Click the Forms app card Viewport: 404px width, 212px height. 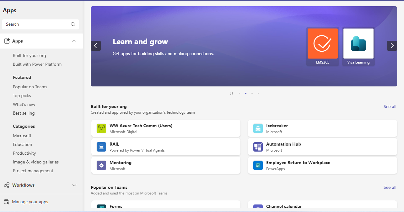point(166,204)
